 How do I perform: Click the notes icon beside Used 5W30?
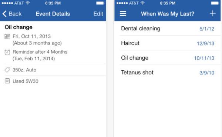point(7,81)
